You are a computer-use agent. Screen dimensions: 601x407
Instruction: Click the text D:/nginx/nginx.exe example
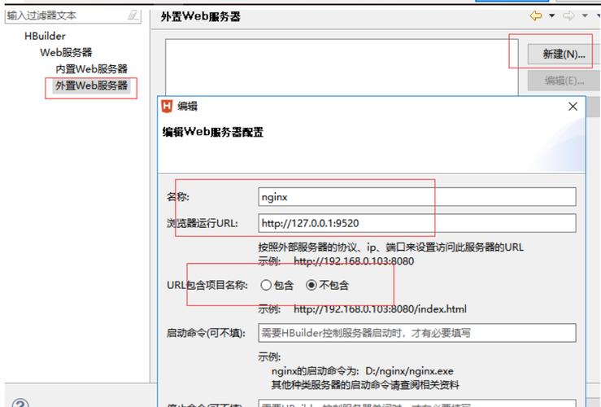[x=409, y=371]
